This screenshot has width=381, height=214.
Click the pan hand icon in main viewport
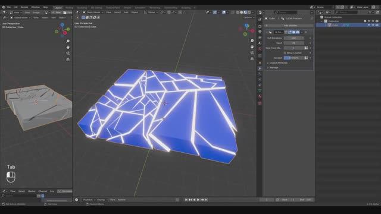pos(252,46)
